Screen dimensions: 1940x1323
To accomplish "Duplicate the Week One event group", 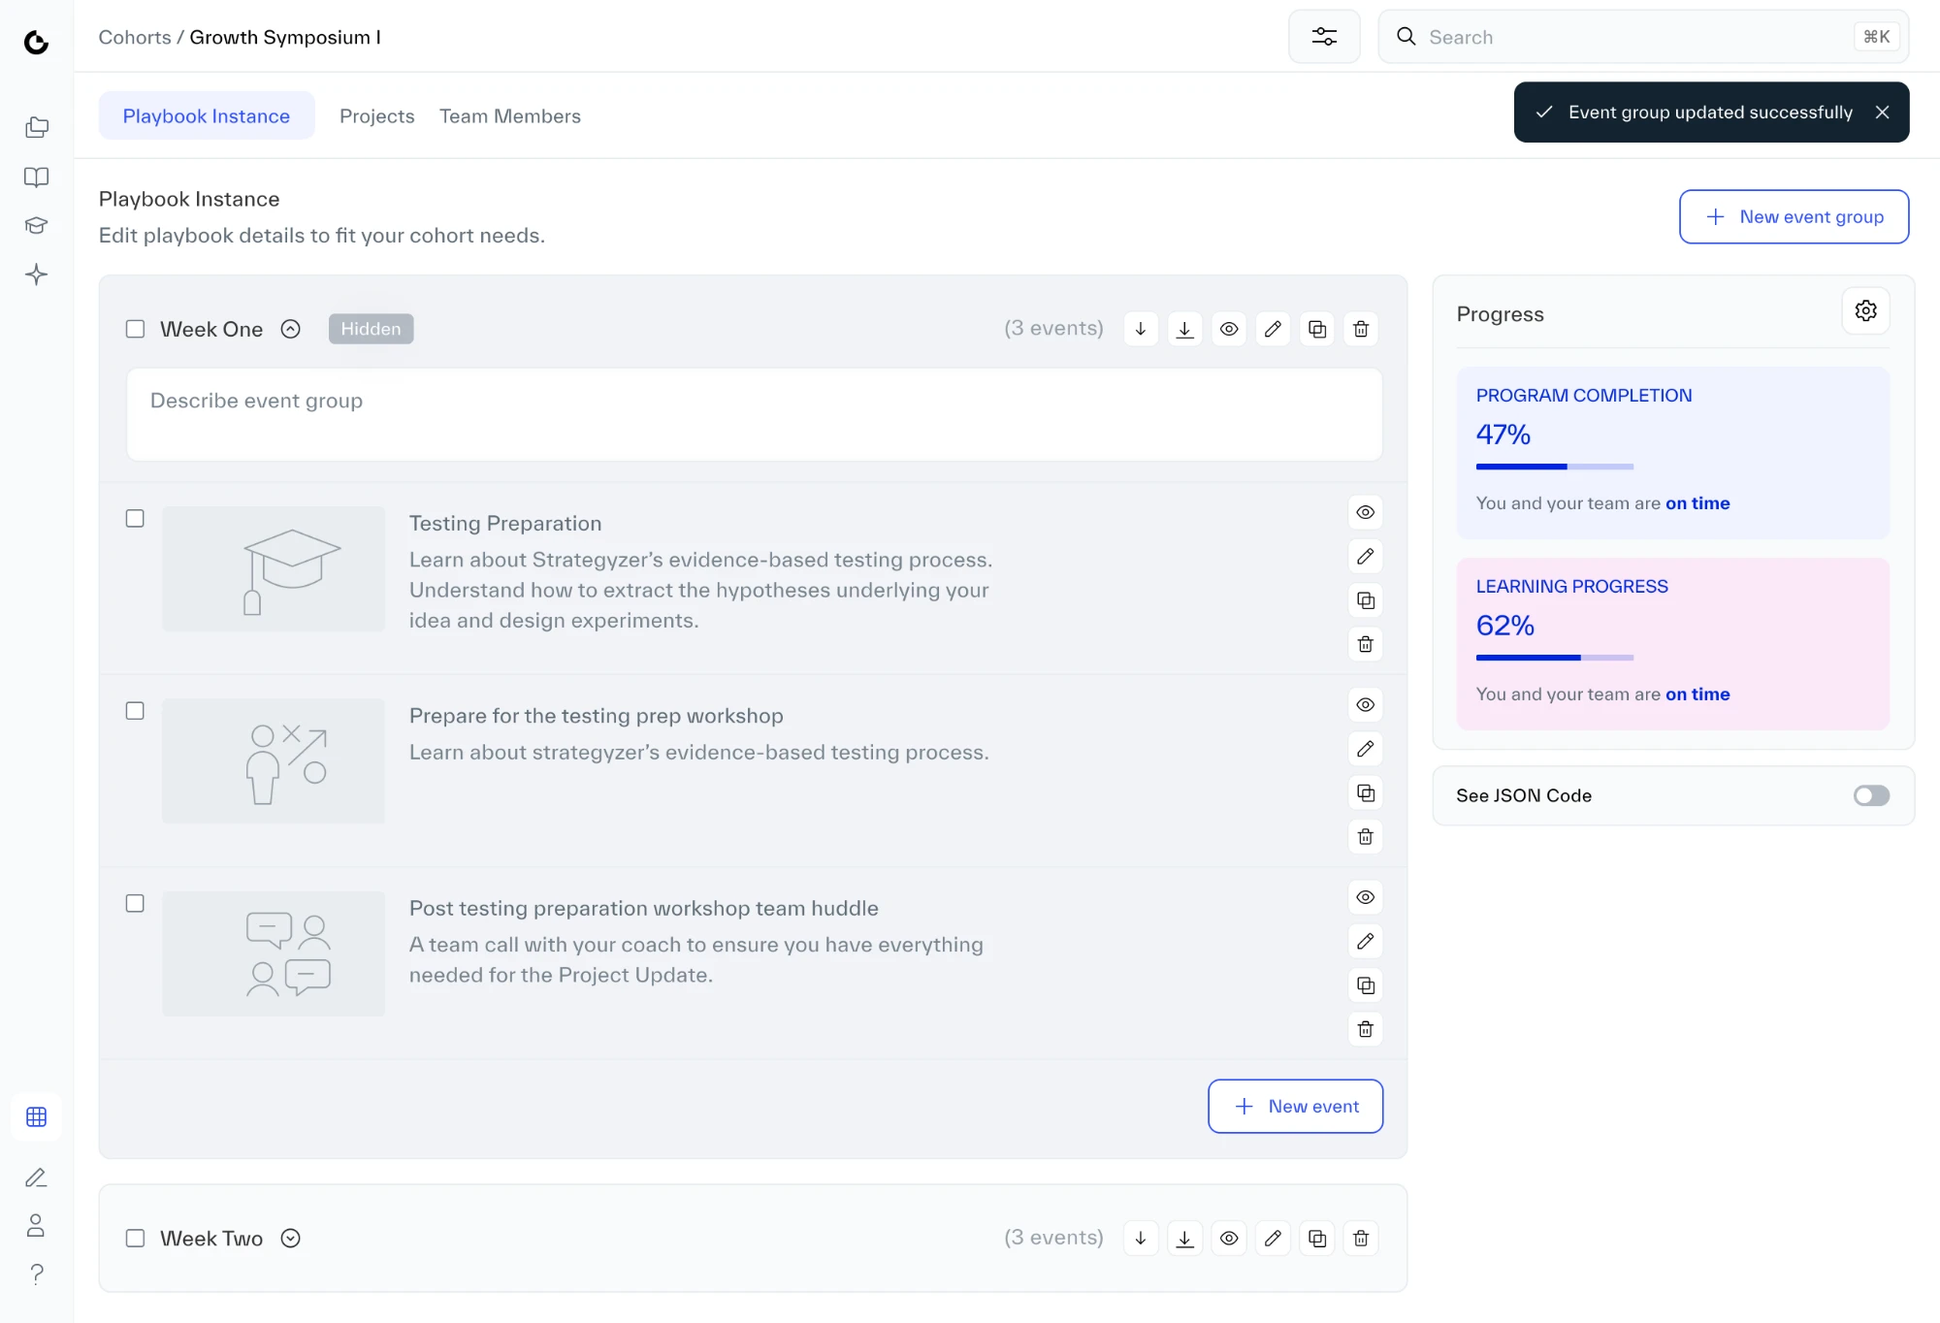I will tap(1317, 329).
